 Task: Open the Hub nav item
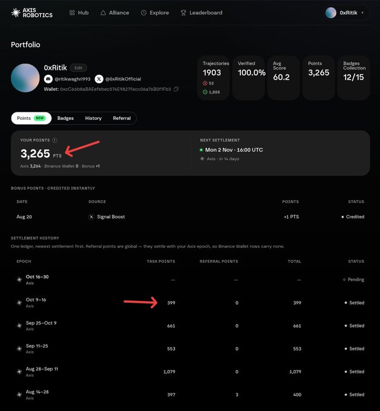coord(79,13)
